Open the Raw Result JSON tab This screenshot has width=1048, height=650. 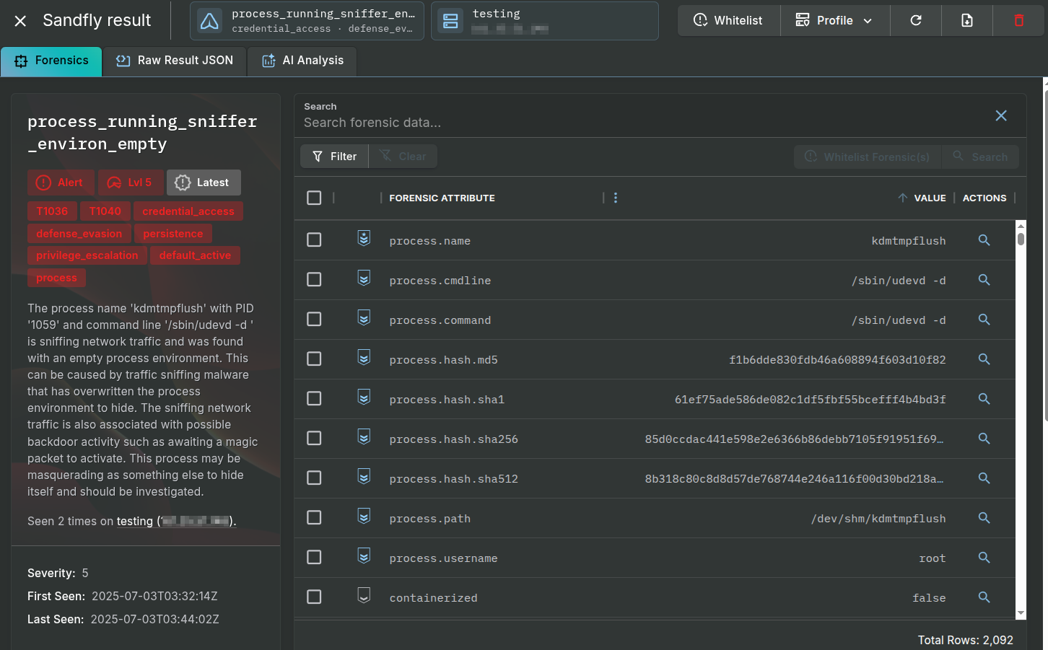175,61
